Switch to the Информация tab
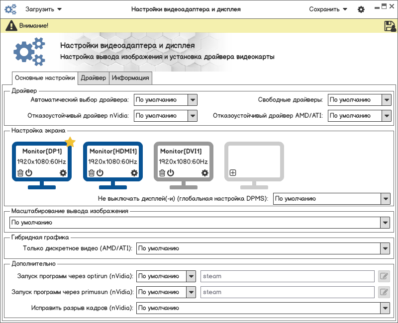Screen dimensions: 398x323 [130, 78]
